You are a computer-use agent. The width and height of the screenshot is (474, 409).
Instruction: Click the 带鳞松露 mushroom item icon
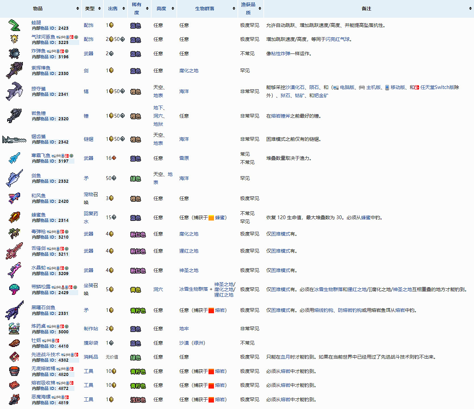click(x=14, y=289)
